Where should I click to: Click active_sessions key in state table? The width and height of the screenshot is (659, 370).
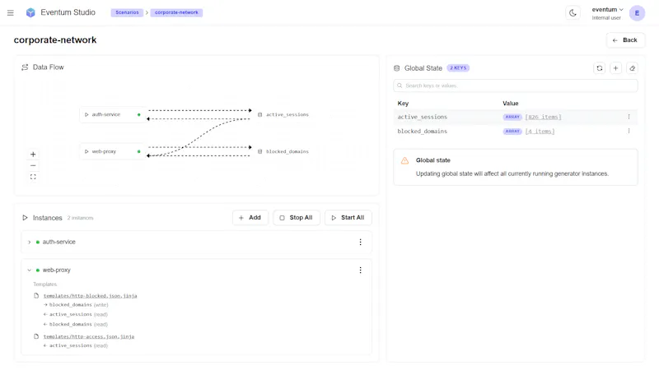(x=423, y=117)
